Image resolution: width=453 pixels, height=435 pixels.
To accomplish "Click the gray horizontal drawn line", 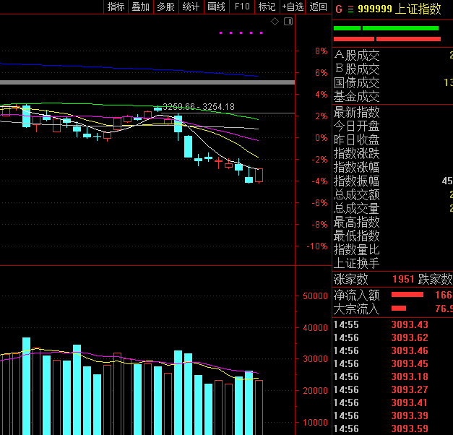I will click(147, 82).
